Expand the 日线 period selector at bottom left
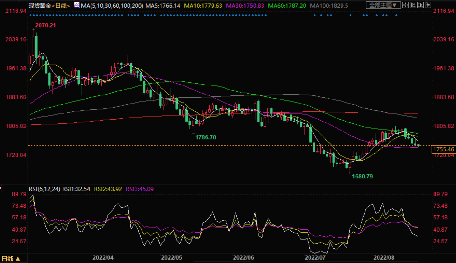456x263 pixels. click(11, 259)
